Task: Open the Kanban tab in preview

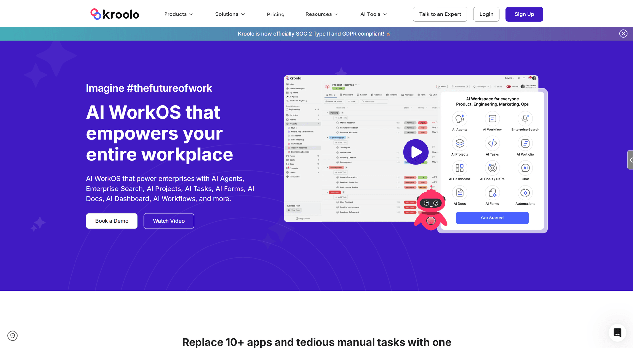Action: 362,95
